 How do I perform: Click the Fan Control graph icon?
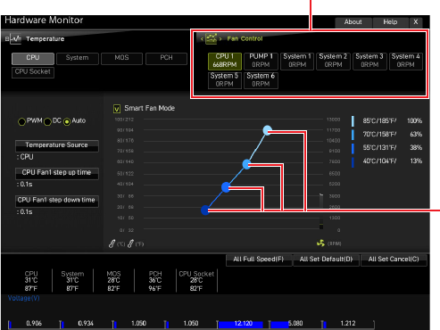click(x=211, y=38)
